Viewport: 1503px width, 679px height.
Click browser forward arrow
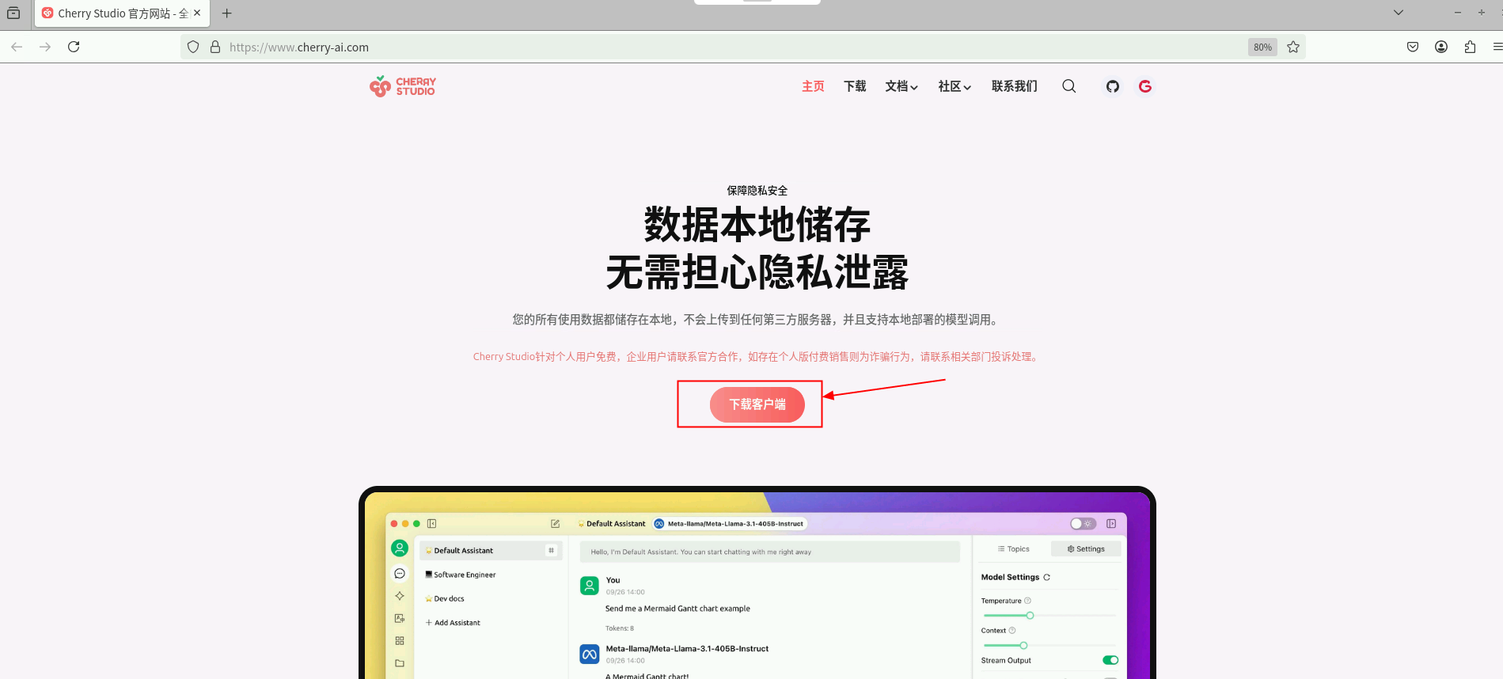[45, 47]
